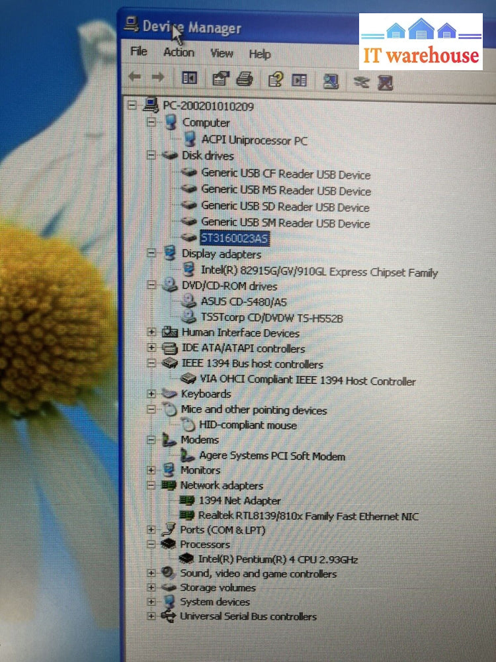Expand the Human Interface Devices node
The width and height of the screenshot is (496, 662).
(x=151, y=332)
